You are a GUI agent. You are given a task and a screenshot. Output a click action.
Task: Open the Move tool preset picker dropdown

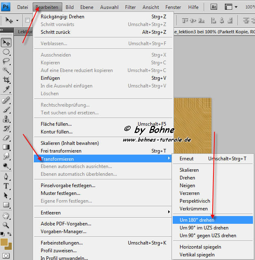17,20
